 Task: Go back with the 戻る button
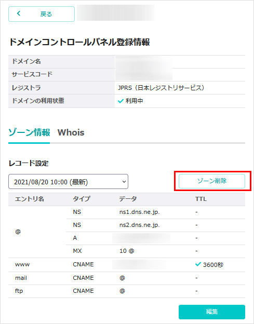(x=42, y=14)
